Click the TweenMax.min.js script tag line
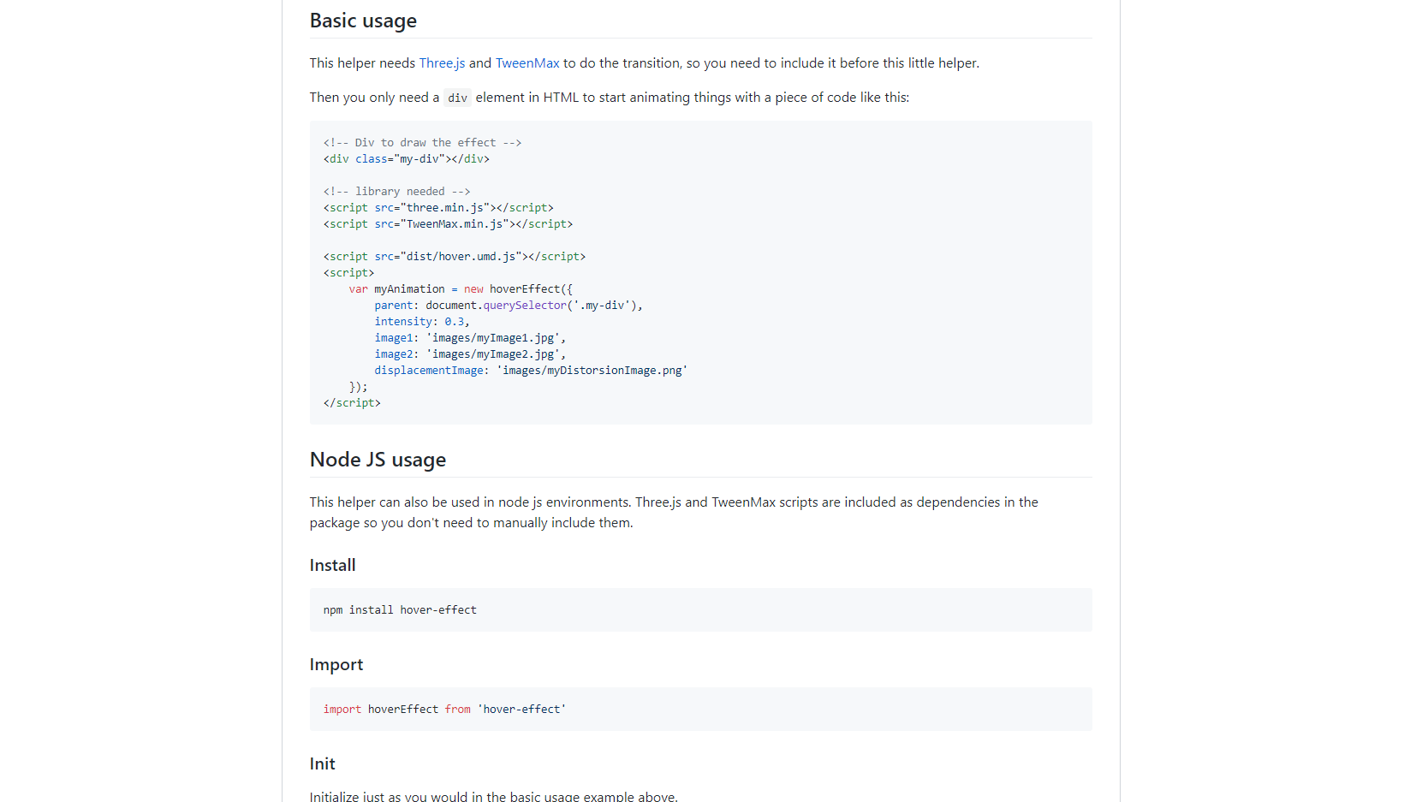Image resolution: width=1416 pixels, height=802 pixels. pos(448,224)
